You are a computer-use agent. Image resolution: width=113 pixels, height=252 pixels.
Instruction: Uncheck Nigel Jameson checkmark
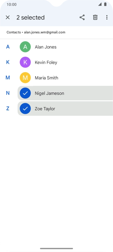25,93
